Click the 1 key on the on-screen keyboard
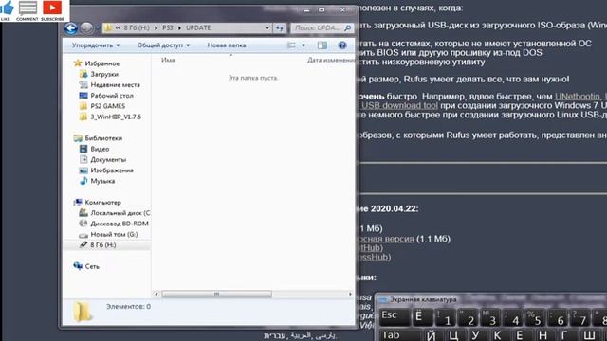 pos(446,318)
